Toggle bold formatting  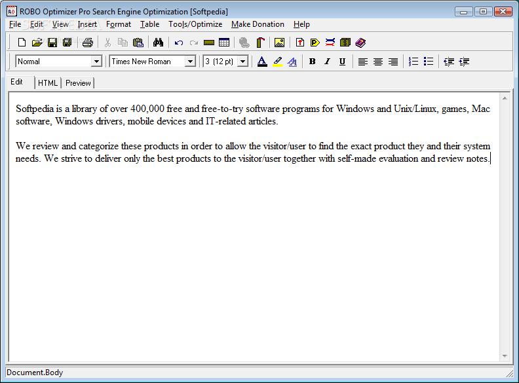312,62
